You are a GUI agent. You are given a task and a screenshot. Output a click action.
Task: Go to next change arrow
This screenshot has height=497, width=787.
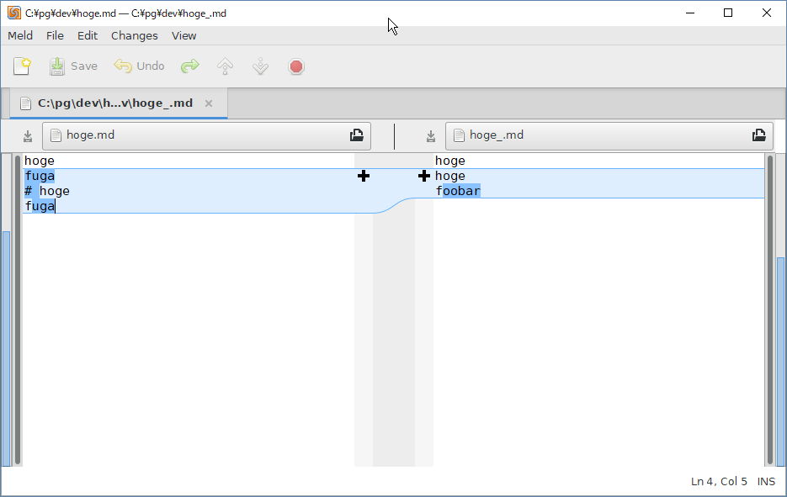260,66
